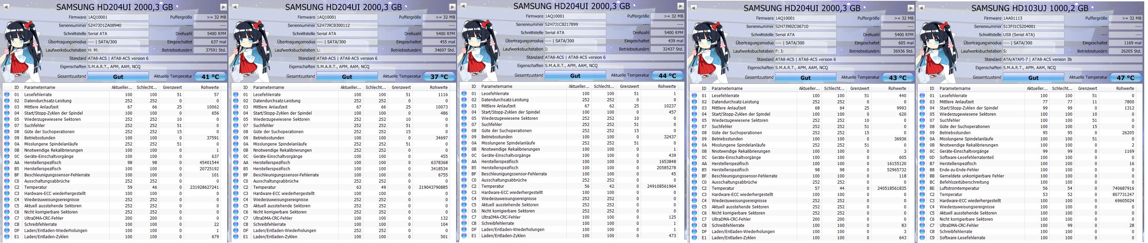Click Gut health status button beside 41 °C
The height and width of the screenshot is (243, 1148).
118,77
